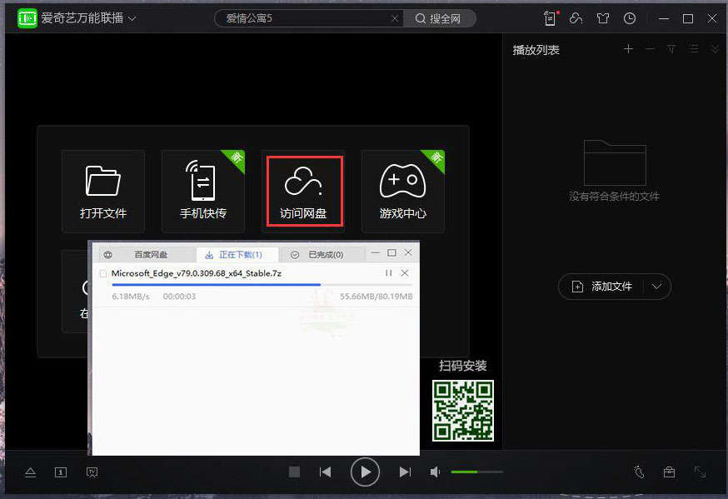Image resolution: width=728 pixels, height=499 pixels.
Task: Open the 手机快传 phone transfer feature
Action: coord(203,190)
